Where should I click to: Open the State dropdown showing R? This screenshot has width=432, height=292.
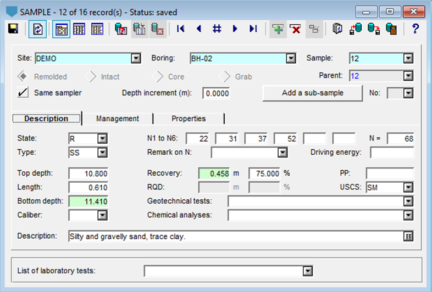[102, 138]
